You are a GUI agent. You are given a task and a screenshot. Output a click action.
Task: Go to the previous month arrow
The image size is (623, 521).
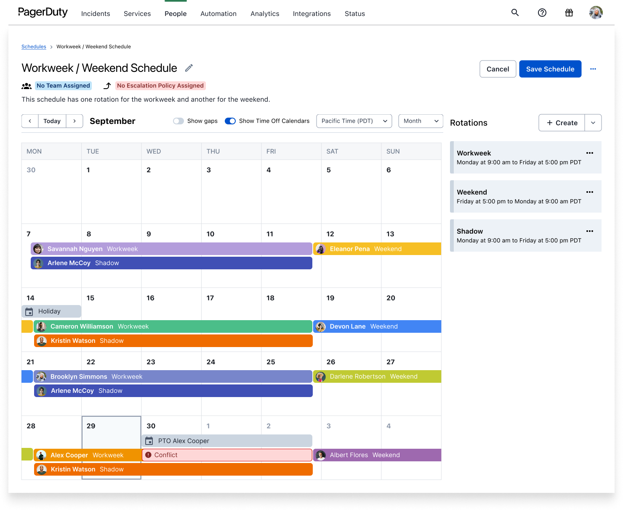(30, 121)
